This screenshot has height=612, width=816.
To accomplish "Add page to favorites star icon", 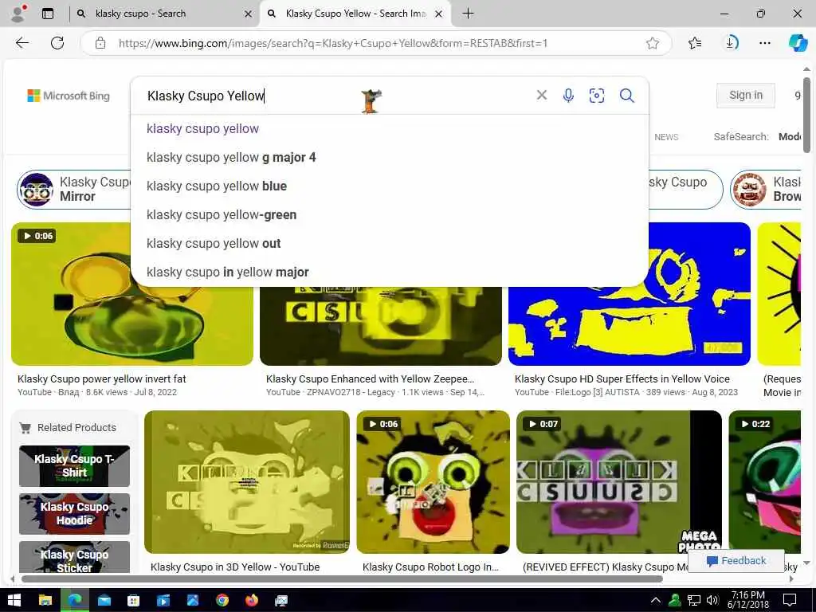I will (653, 43).
